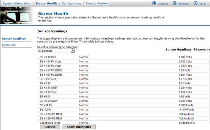The image size is (210, 130).
Task: Select the BB +12.0V sensor row
Action: [122, 105]
